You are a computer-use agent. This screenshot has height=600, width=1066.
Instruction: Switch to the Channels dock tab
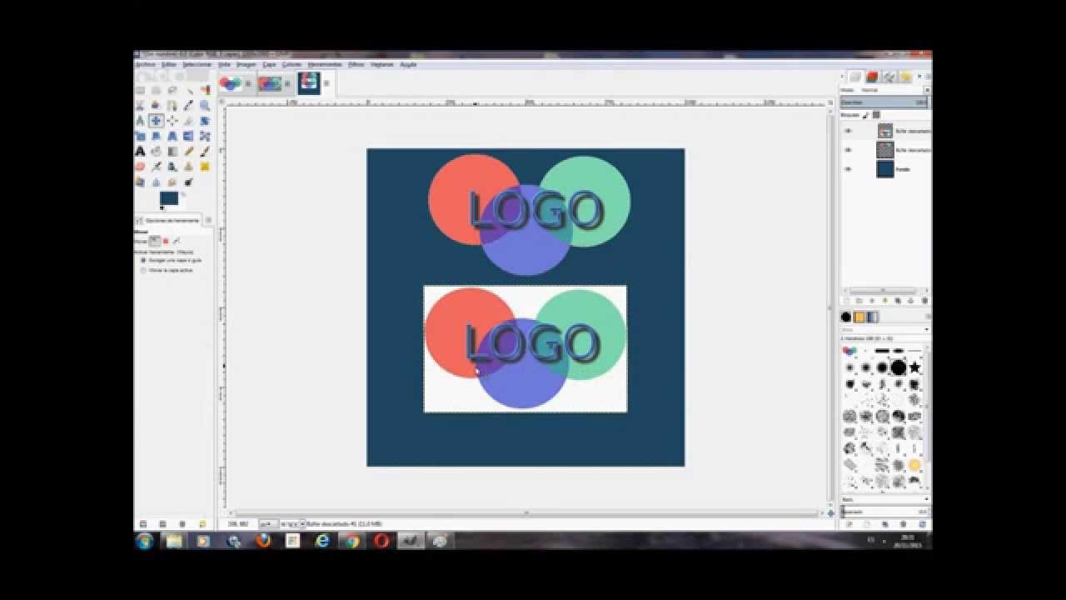click(x=873, y=77)
